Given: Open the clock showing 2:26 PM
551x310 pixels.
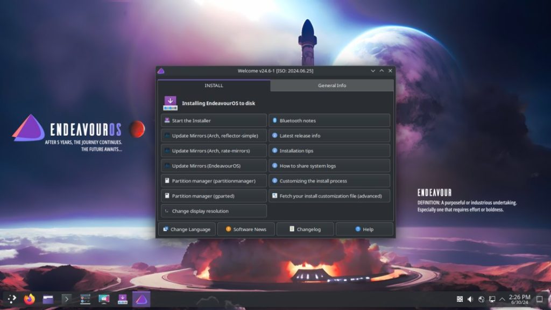Looking at the screenshot, I should [x=519, y=299].
